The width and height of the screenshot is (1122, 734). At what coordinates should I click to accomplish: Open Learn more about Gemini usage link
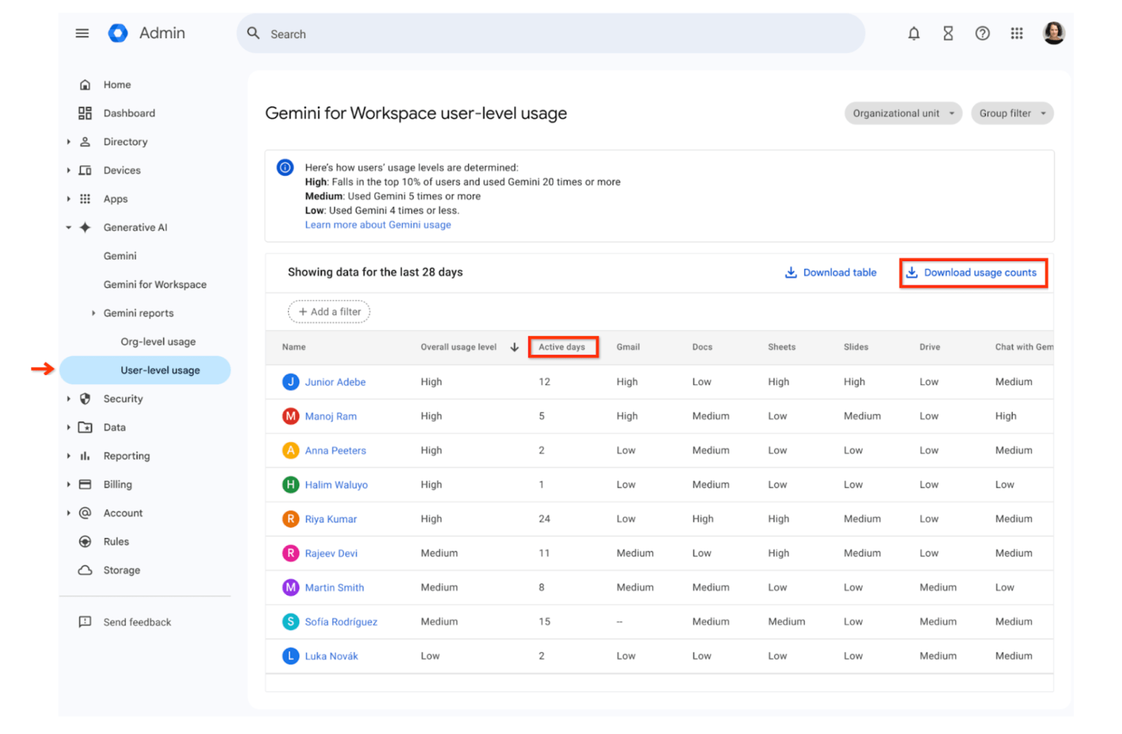pyautogui.click(x=378, y=225)
